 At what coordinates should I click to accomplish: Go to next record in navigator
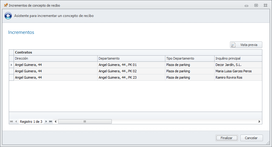click(x=46, y=122)
